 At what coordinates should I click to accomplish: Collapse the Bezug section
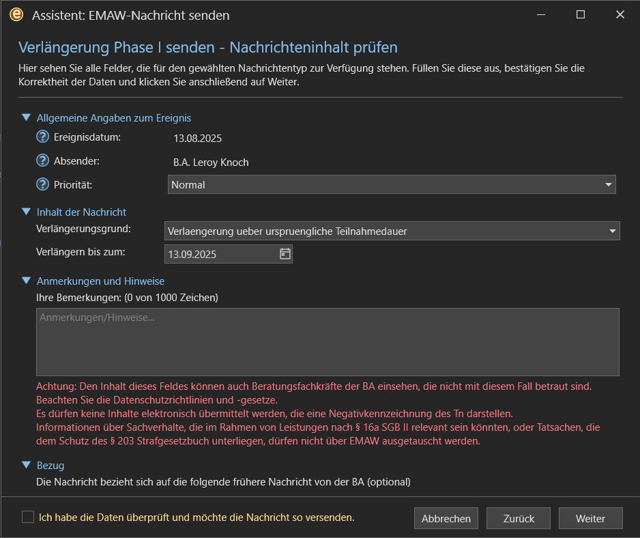[26, 465]
